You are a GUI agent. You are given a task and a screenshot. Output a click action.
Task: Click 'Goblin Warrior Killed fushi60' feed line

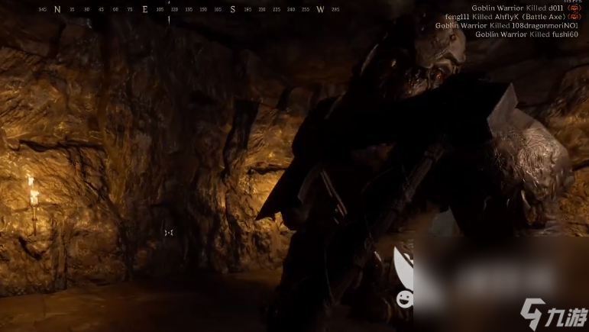point(526,34)
